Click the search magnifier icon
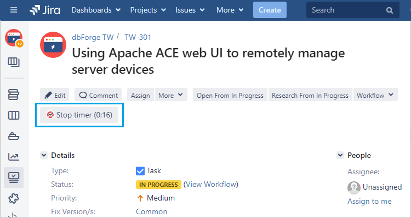The height and width of the screenshot is (218, 411). click(x=390, y=10)
